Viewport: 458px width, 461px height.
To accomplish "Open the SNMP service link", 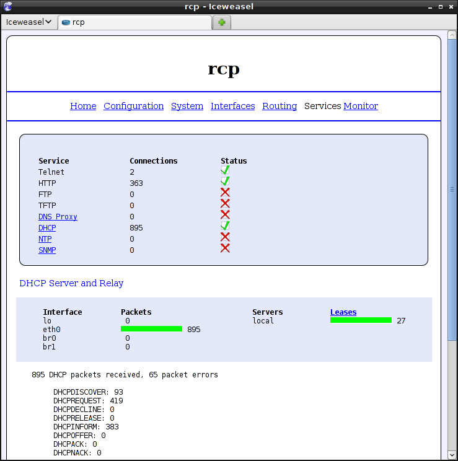I will click(x=47, y=250).
